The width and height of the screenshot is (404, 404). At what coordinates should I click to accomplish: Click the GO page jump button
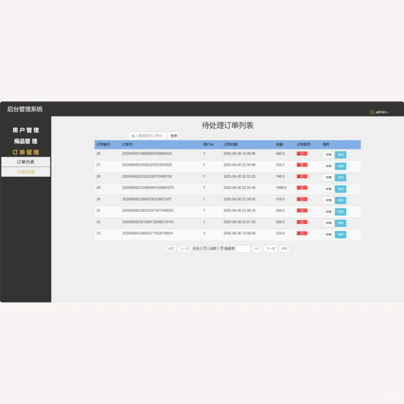257,248
